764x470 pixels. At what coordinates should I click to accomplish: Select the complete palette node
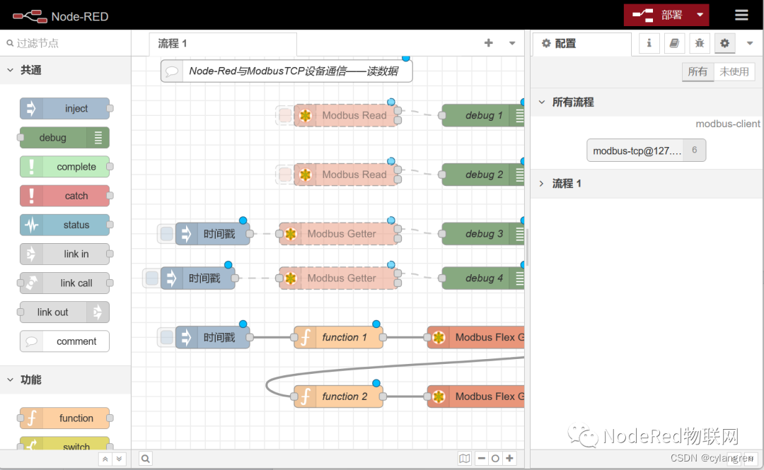coord(65,167)
